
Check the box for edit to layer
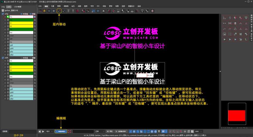click(5, 61)
